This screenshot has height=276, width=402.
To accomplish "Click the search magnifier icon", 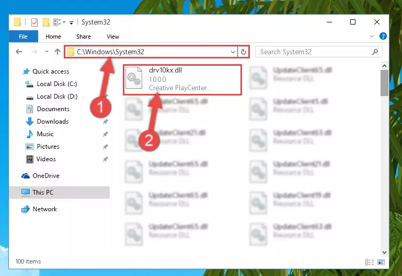I will click(x=375, y=52).
